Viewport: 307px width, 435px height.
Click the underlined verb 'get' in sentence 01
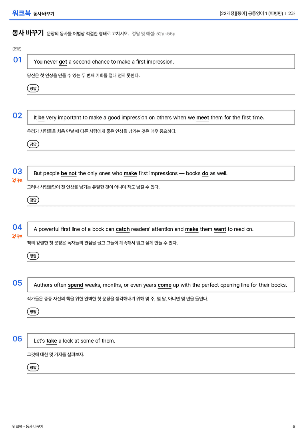(x=63, y=62)
